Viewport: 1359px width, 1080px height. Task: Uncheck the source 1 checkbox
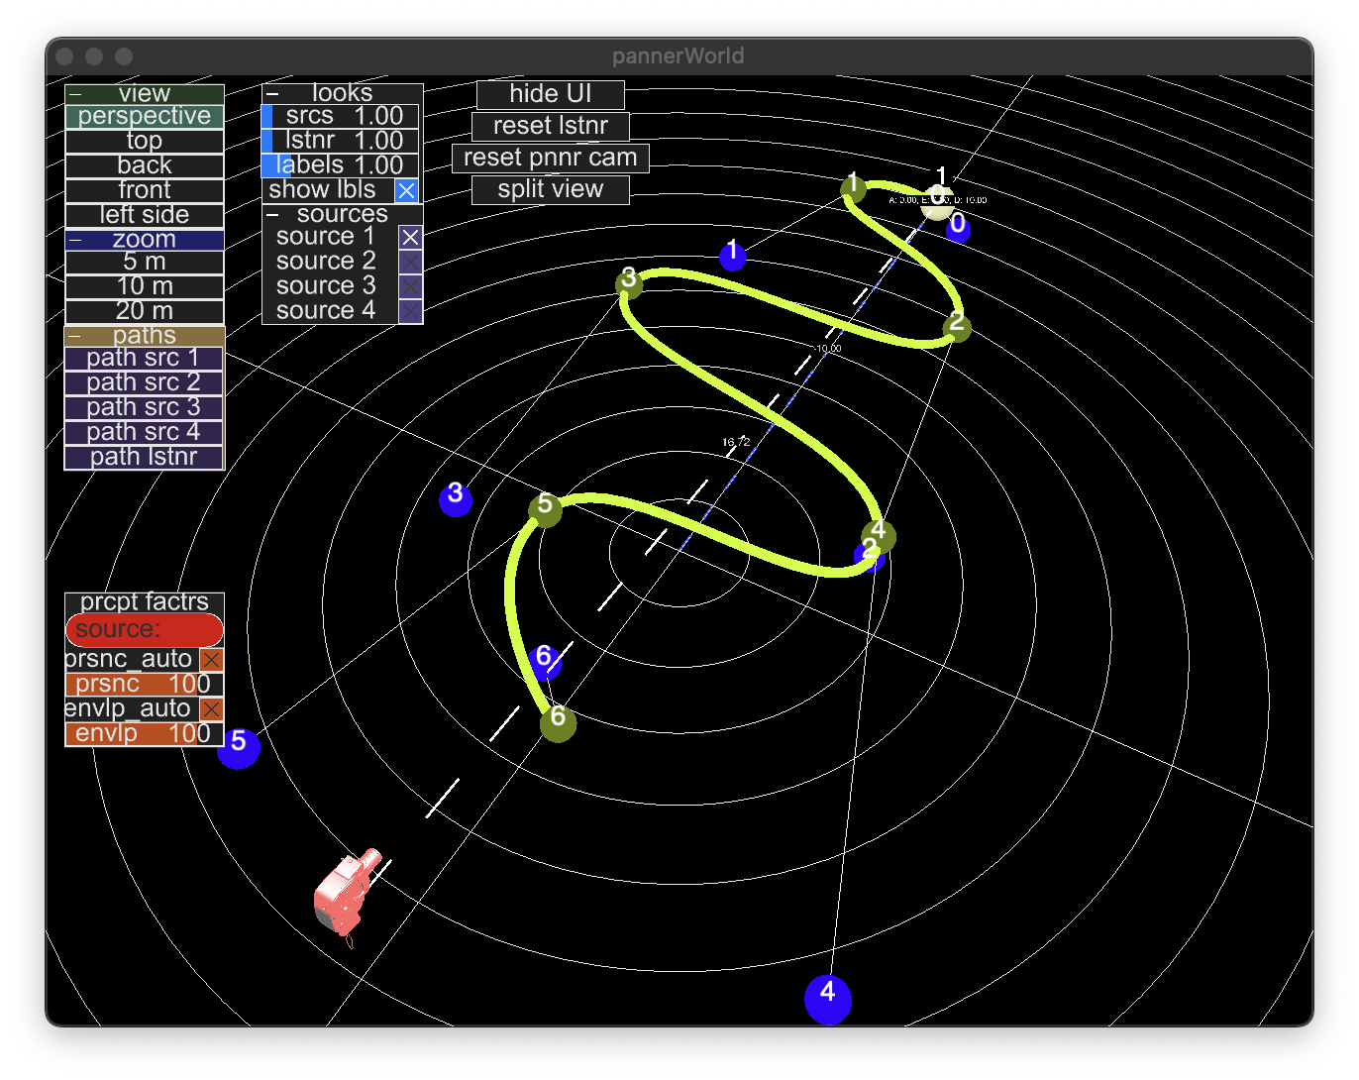pos(410,238)
